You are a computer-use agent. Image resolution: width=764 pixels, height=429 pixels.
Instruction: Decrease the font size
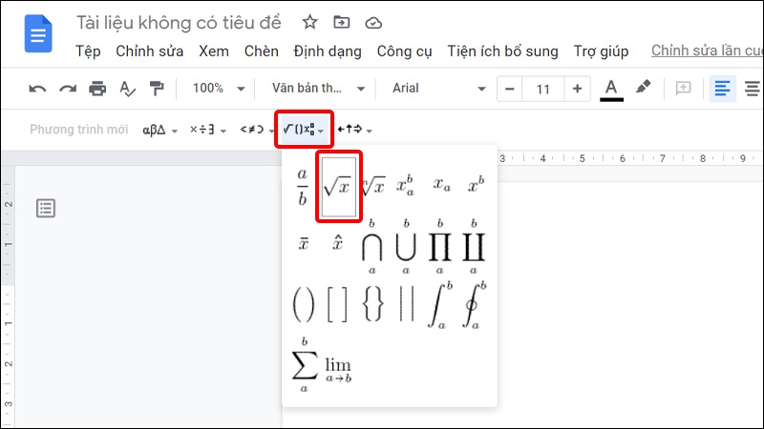point(509,89)
